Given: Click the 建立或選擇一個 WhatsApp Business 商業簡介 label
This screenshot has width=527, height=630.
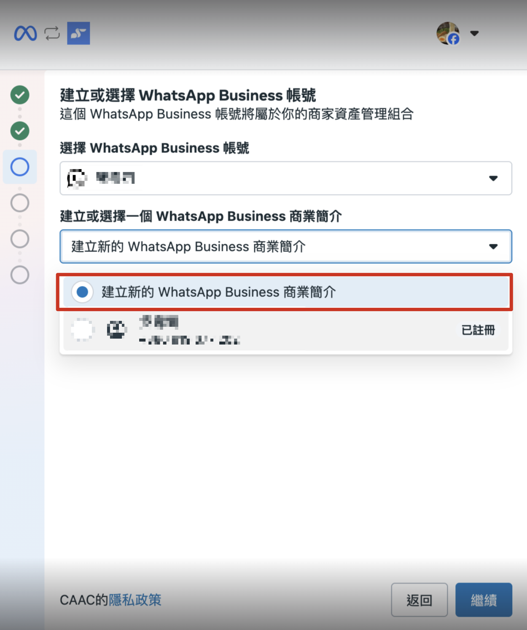Looking at the screenshot, I should [x=201, y=216].
